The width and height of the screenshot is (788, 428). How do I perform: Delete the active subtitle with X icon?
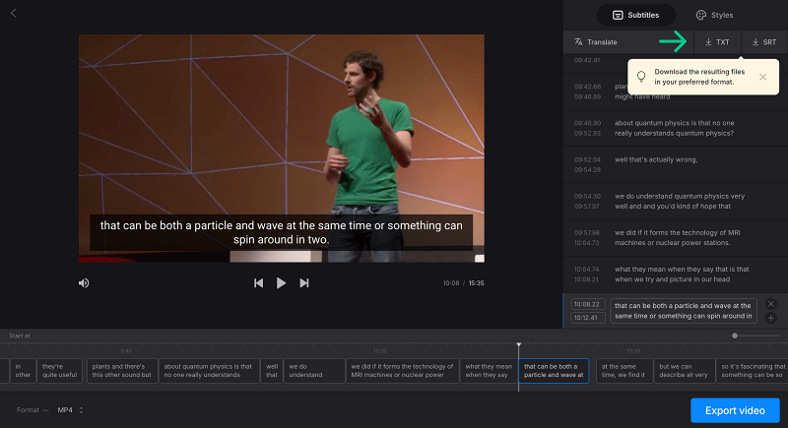click(771, 304)
